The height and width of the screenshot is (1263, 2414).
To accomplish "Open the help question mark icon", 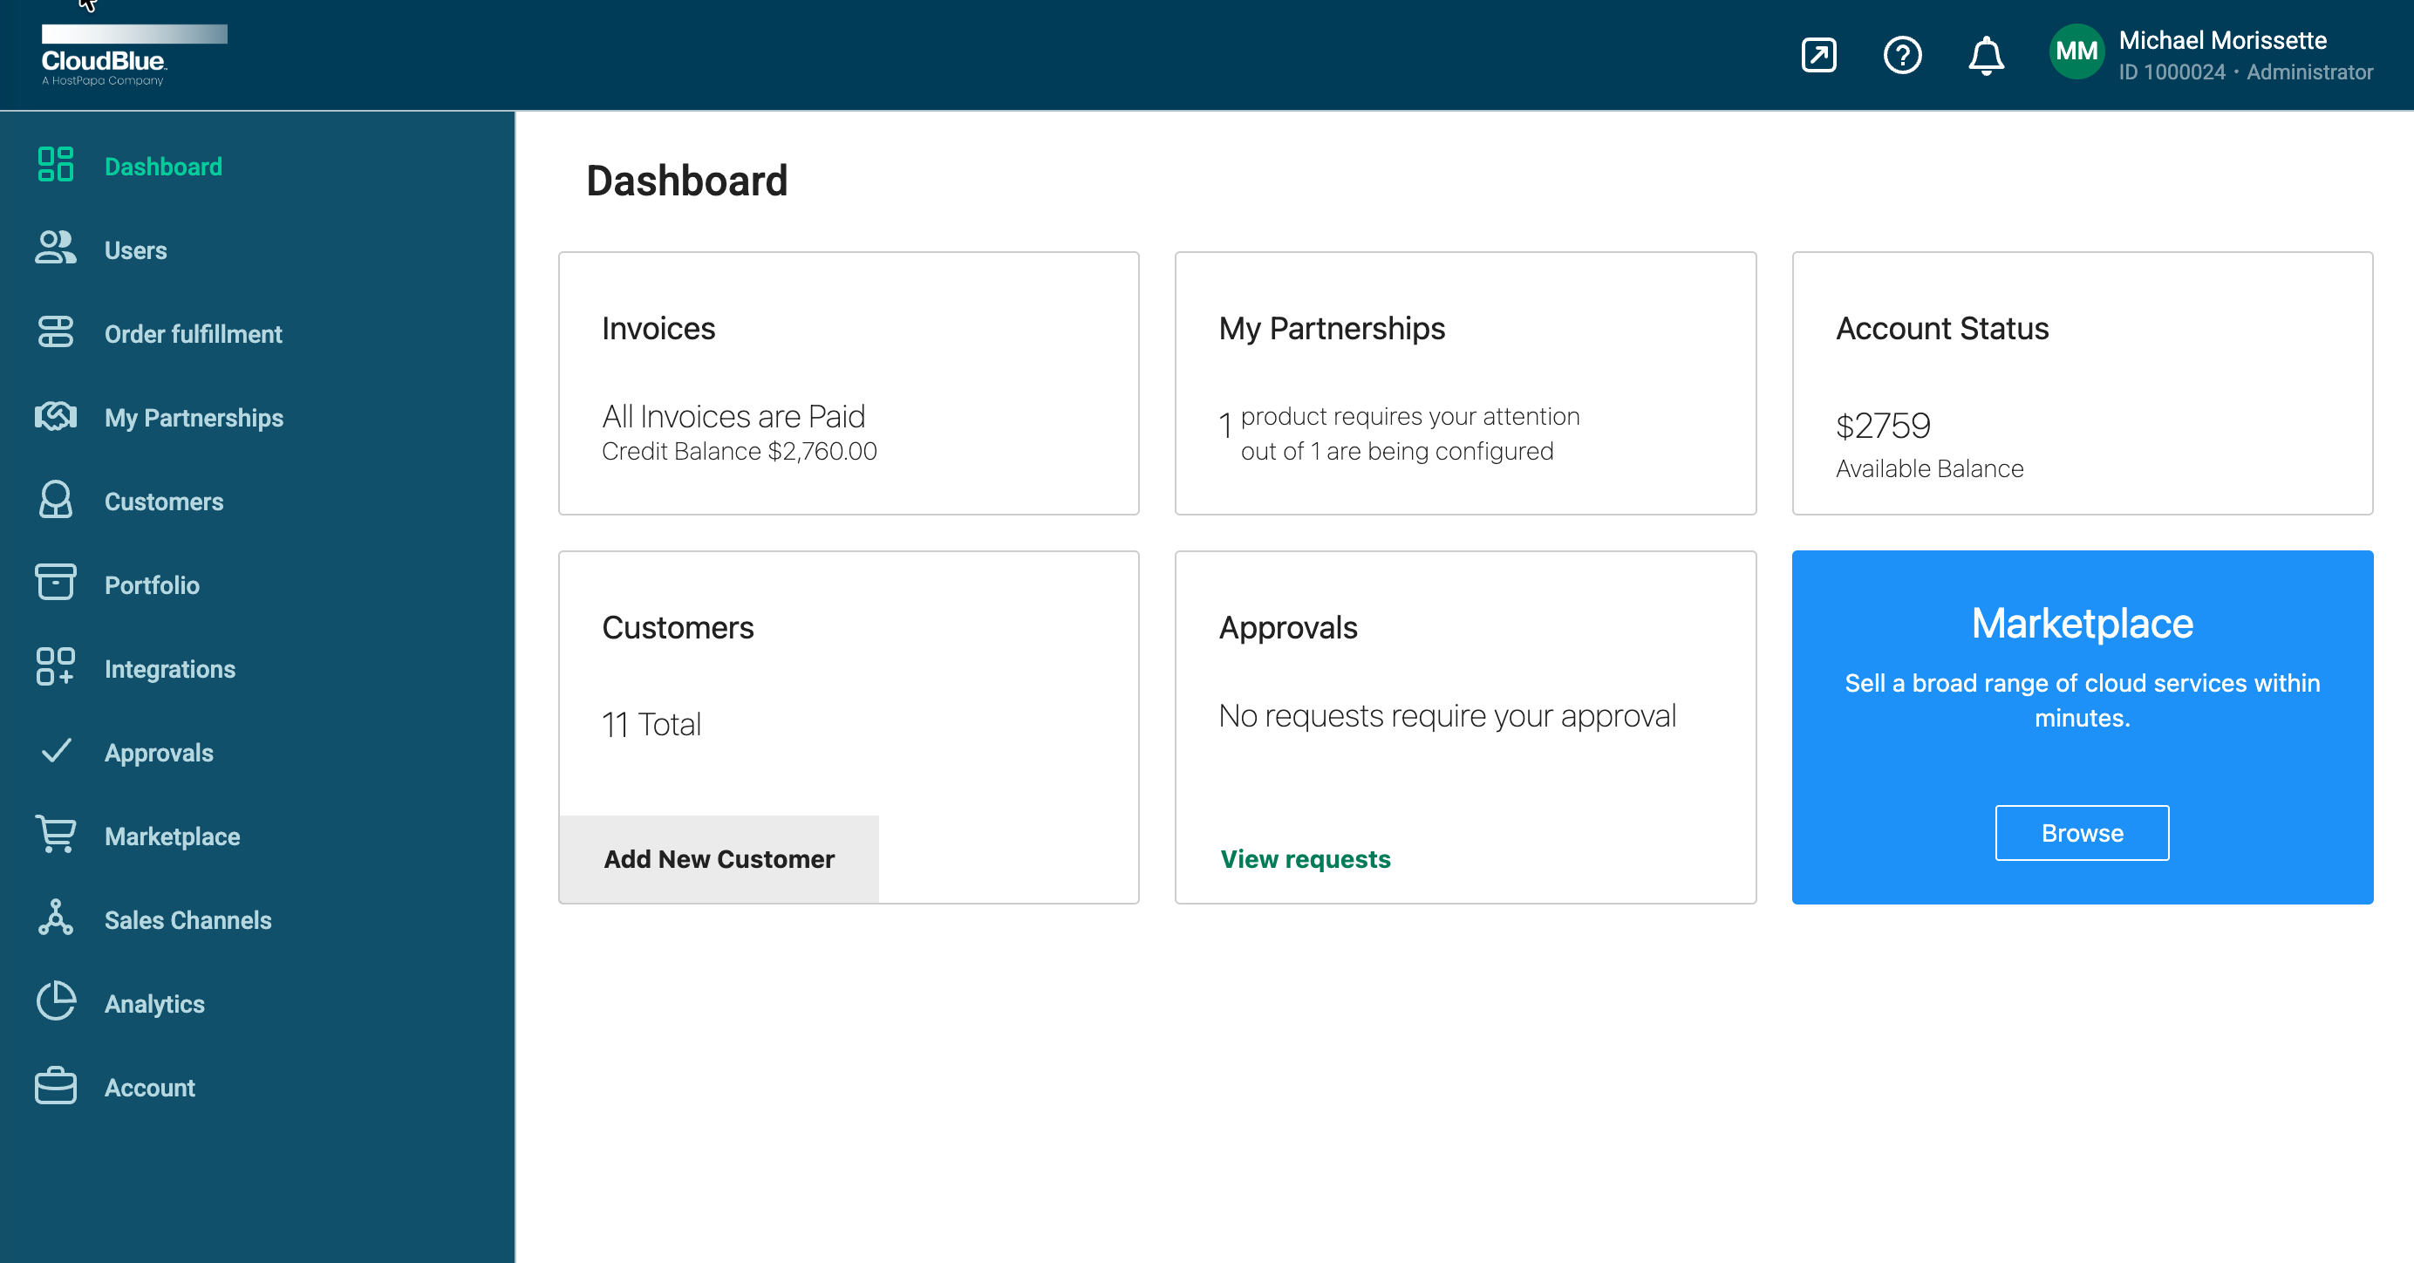I will tap(1901, 55).
